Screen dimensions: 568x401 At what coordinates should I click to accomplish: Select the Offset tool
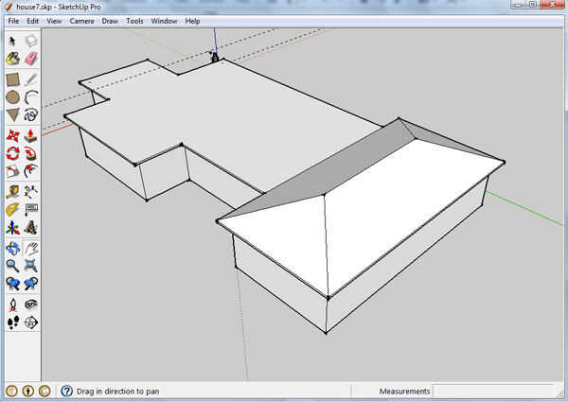coord(31,171)
